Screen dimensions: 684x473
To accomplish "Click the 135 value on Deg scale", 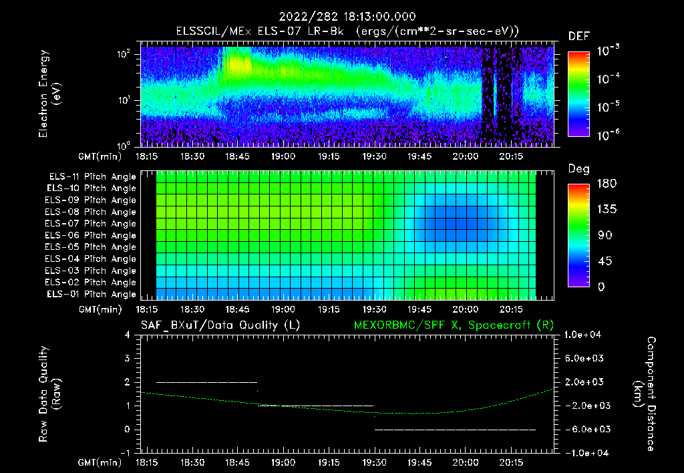I will [x=607, y=210].
